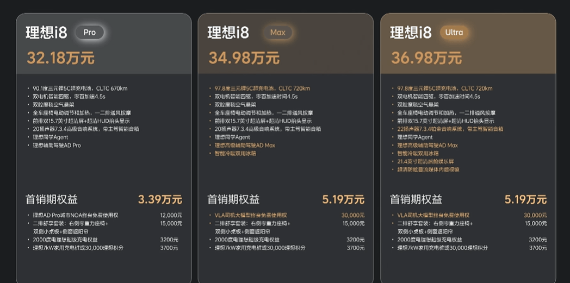This screenshot has width=570, height=283.
Task: Click the 21.4英寸超清后舱娱乐屏 line
Action: click(425, 161)
